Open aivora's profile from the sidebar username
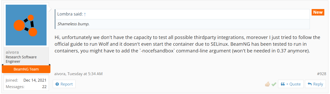Screen dimensions: 330x94 (12, 52)
